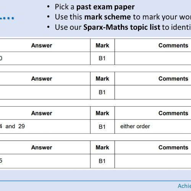Click the B1 mark next to 'either order'

pyautogui.click(x=102, y=127)
